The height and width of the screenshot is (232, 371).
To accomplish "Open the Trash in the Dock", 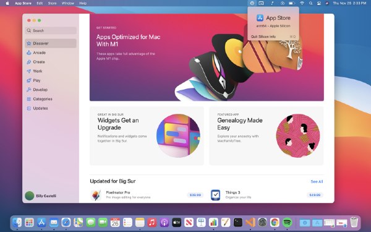I will (354, 222).
